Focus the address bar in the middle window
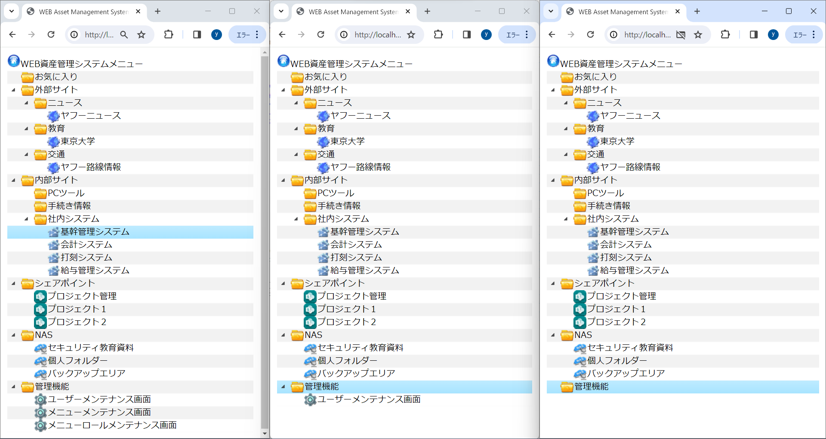826x439 pixels. (378, 35)
